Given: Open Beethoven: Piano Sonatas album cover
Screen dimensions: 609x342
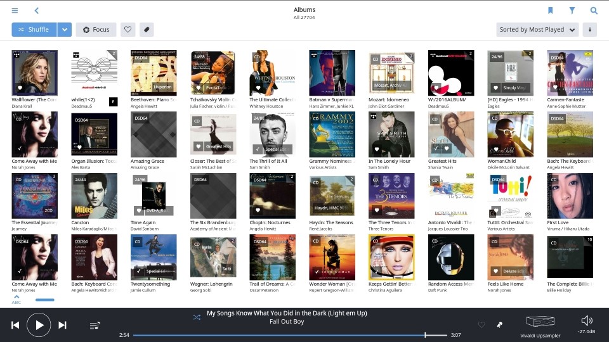Looking at the screenshot, I should (154, 72).
